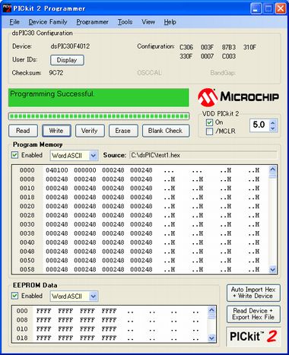This screenshot has width=289, height=355.
Task: Toggle the VDD PICkit 2 On checkbox
Action: coord(209,122)
